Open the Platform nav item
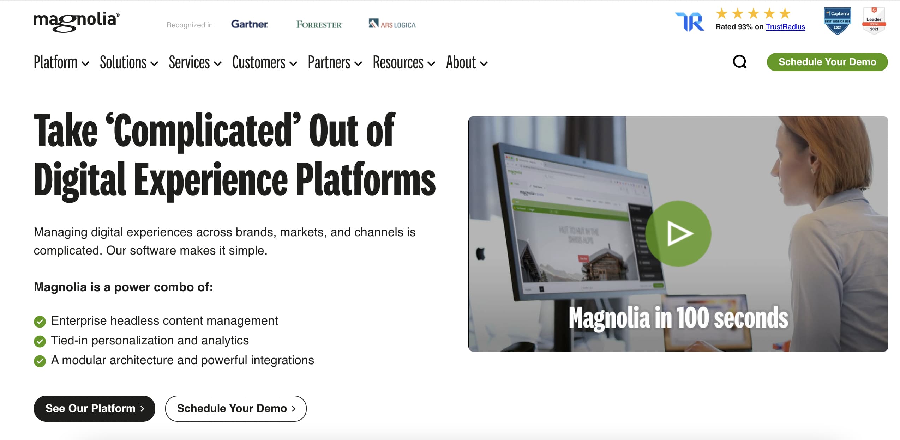900x440 pixels. (55, 62)
